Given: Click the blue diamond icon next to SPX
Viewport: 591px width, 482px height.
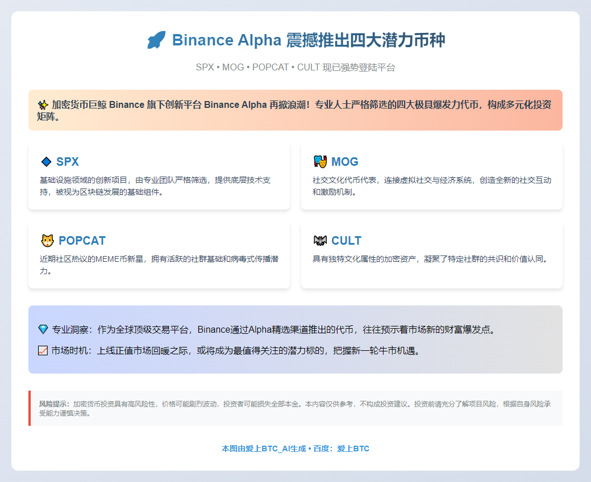Looking at the screenshot, I should (x=46, y=162).
